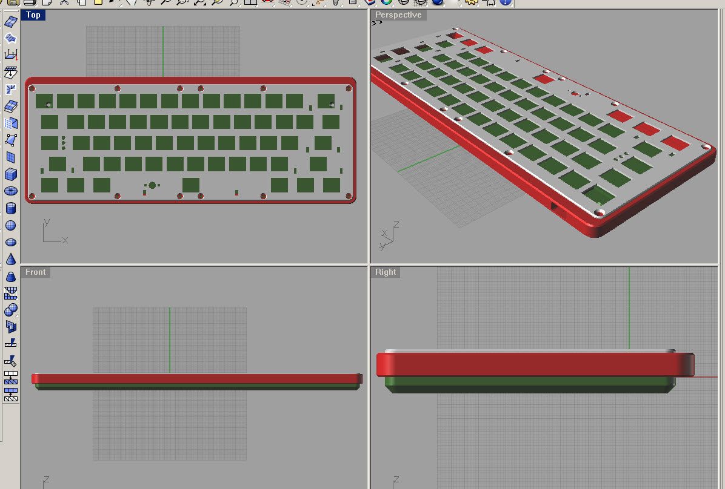Click the Top viewport title label
This screenshot has width=725, height=489.
(33, 15)
